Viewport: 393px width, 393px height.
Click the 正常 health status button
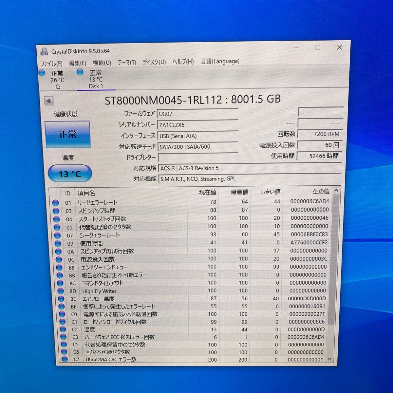[67, 134]
